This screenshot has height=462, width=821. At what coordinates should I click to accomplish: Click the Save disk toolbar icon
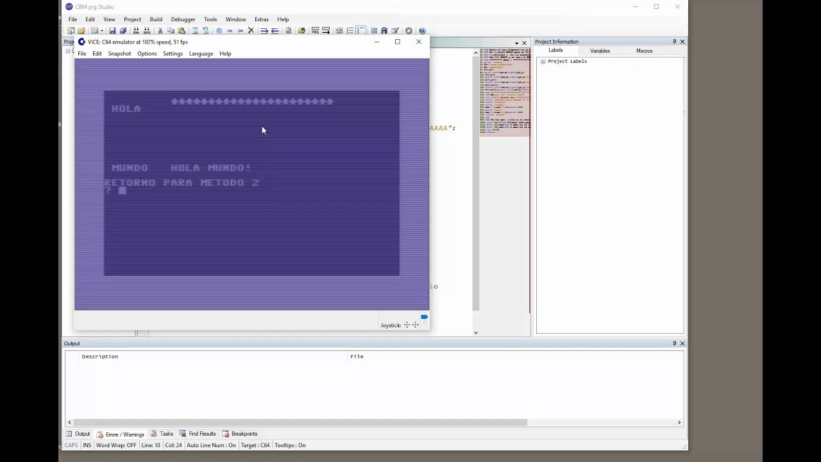click(112, 31)
